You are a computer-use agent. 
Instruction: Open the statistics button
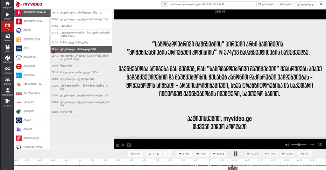305,4
